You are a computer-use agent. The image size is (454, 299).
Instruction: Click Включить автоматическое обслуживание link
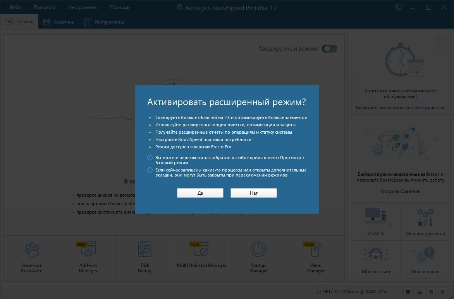click(x=401, y=108)
